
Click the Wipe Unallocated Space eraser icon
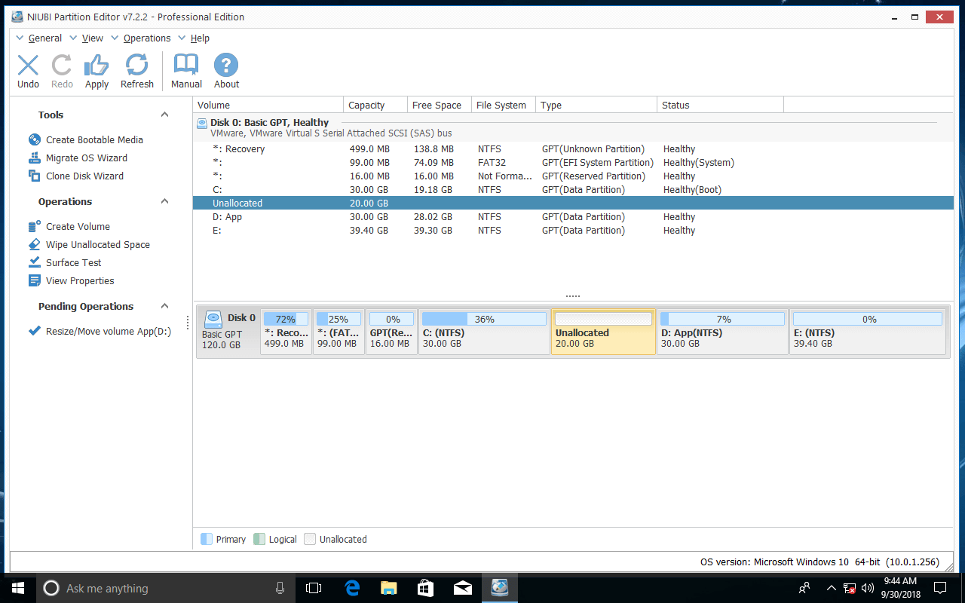click(34, 244)
